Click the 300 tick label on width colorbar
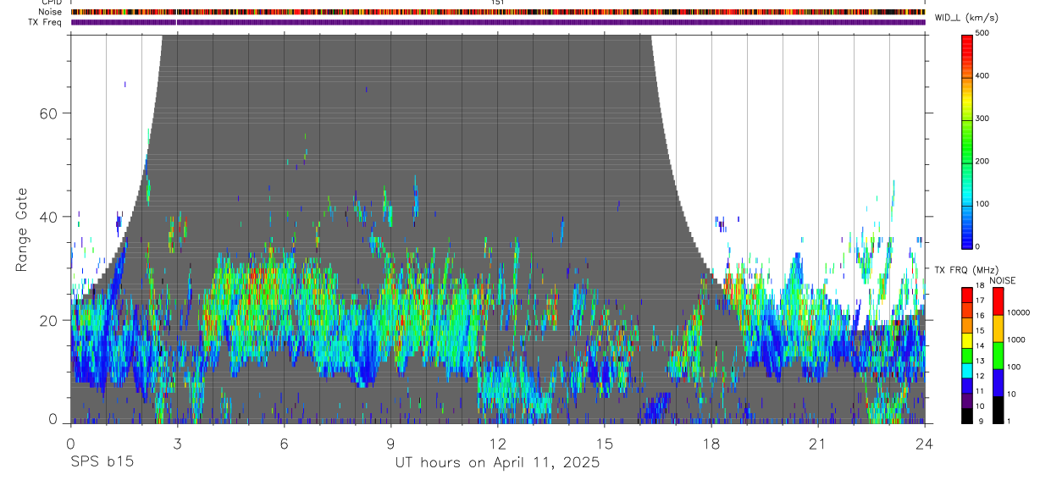Viewport: 1040px width, 480px height. 982,119
